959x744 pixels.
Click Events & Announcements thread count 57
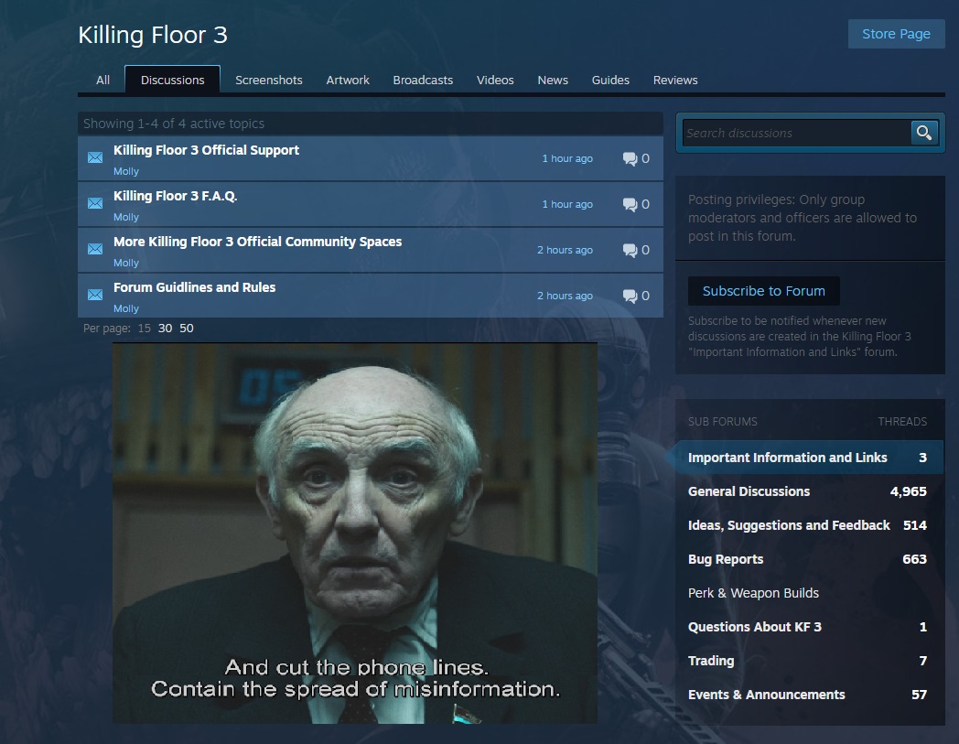(x=919, y=695)
